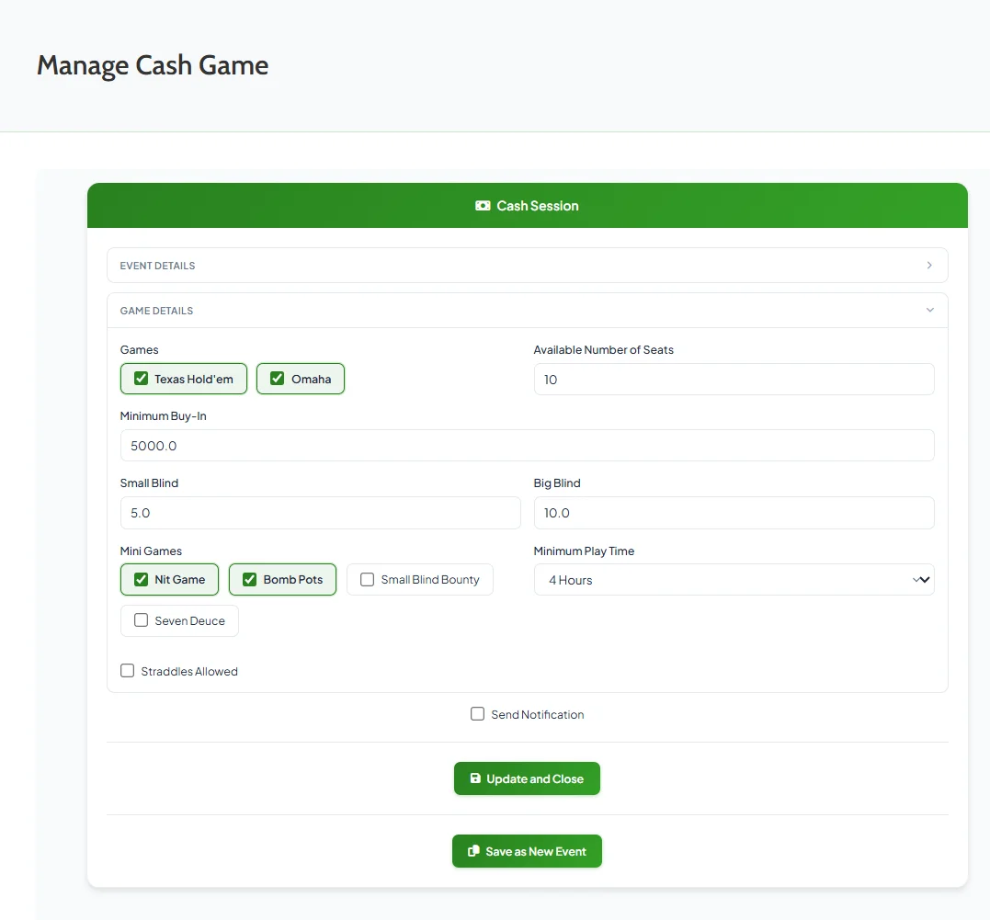This screenshot has height=920, width=990.
Task: Uncheck the Texas Hold'em game checkbox
Action: point(142,379)
